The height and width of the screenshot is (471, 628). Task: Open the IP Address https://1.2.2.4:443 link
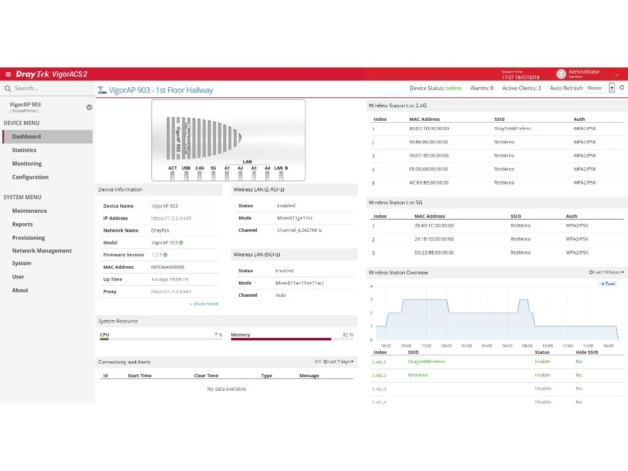(171, 218)
